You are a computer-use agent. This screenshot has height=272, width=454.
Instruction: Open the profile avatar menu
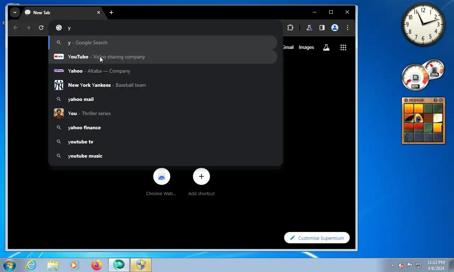[334, 28]
